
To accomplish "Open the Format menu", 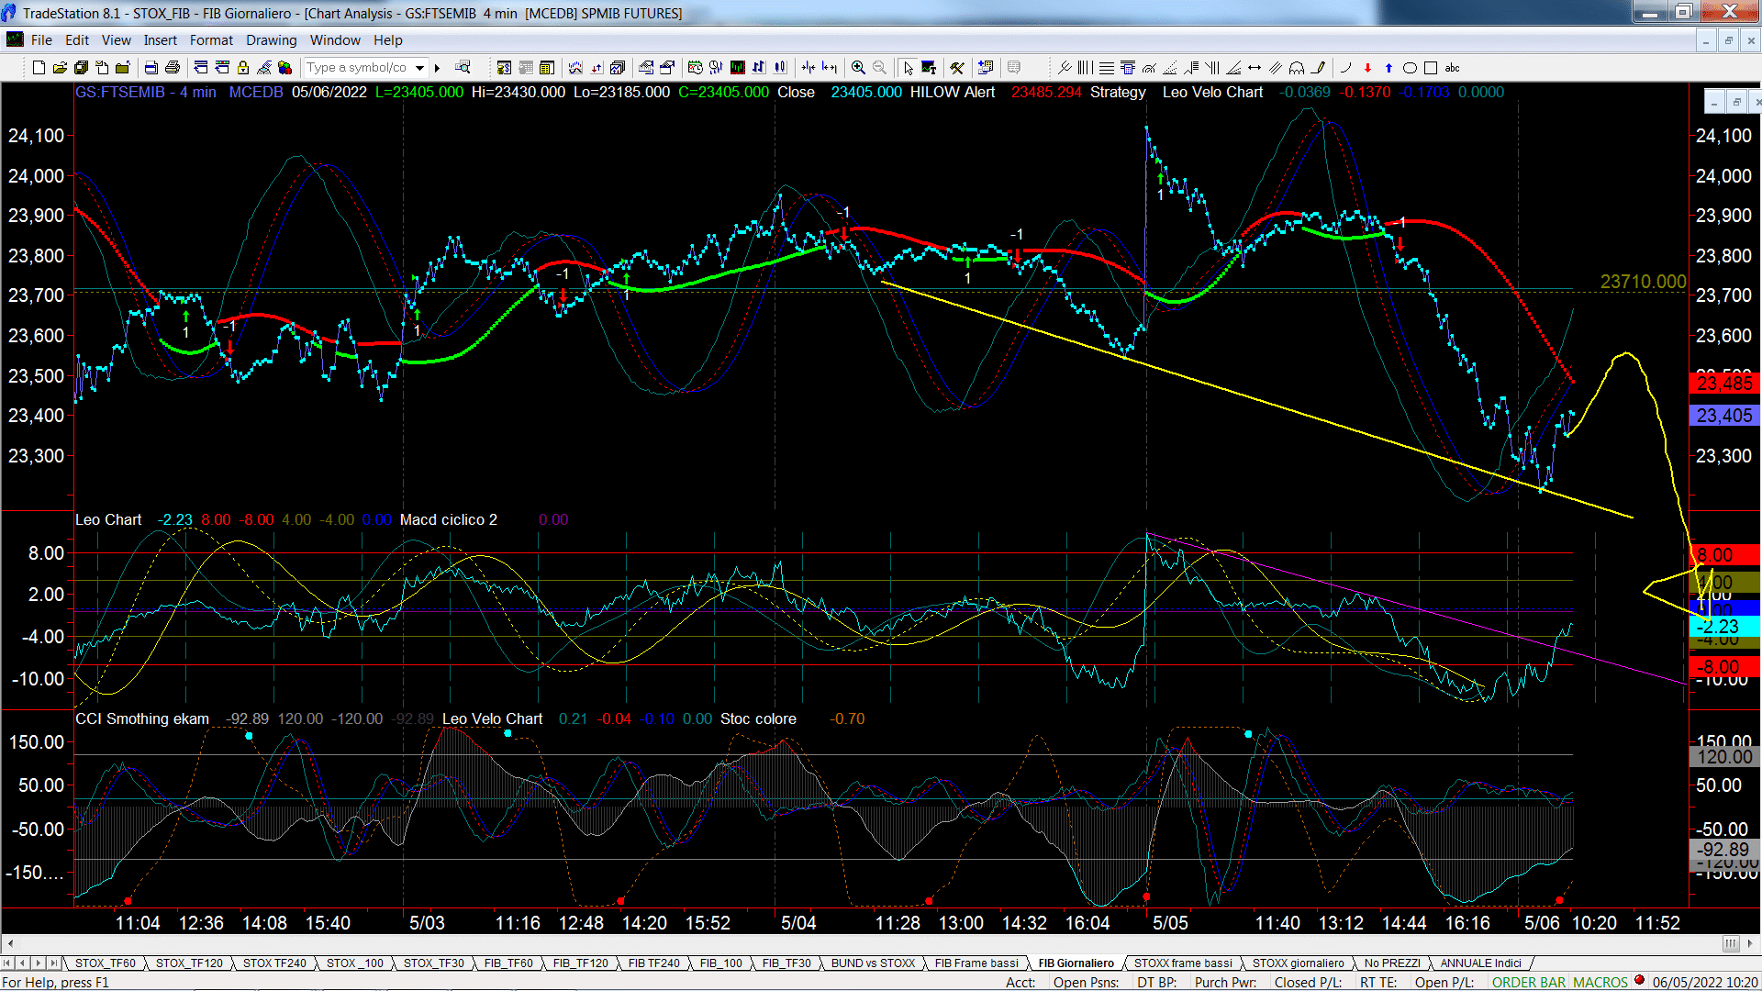I will click(211, 39).
